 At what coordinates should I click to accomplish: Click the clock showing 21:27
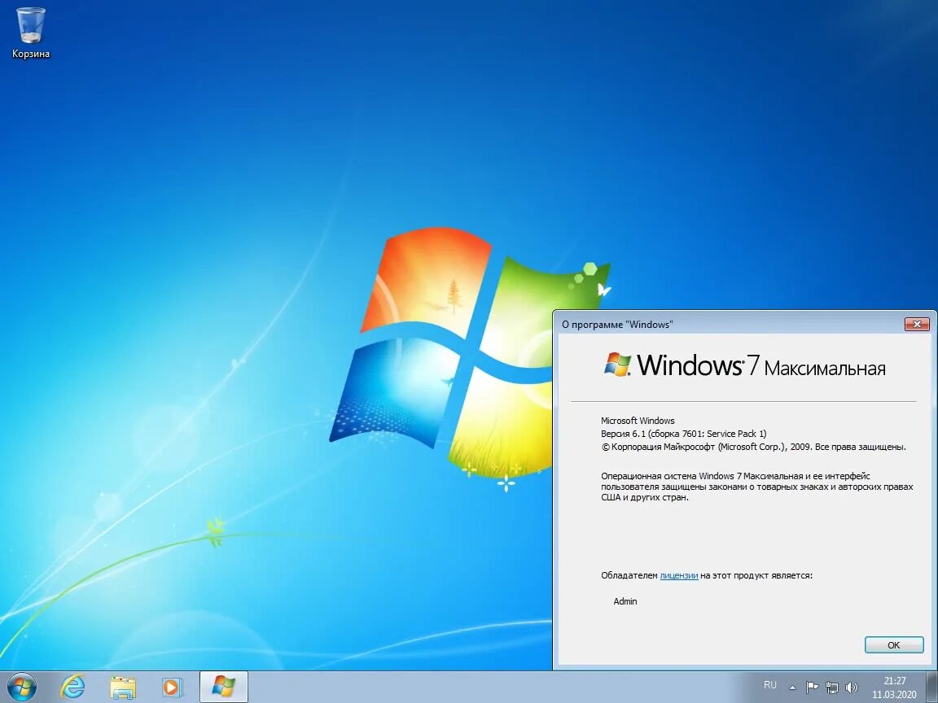tap(894, 681)
